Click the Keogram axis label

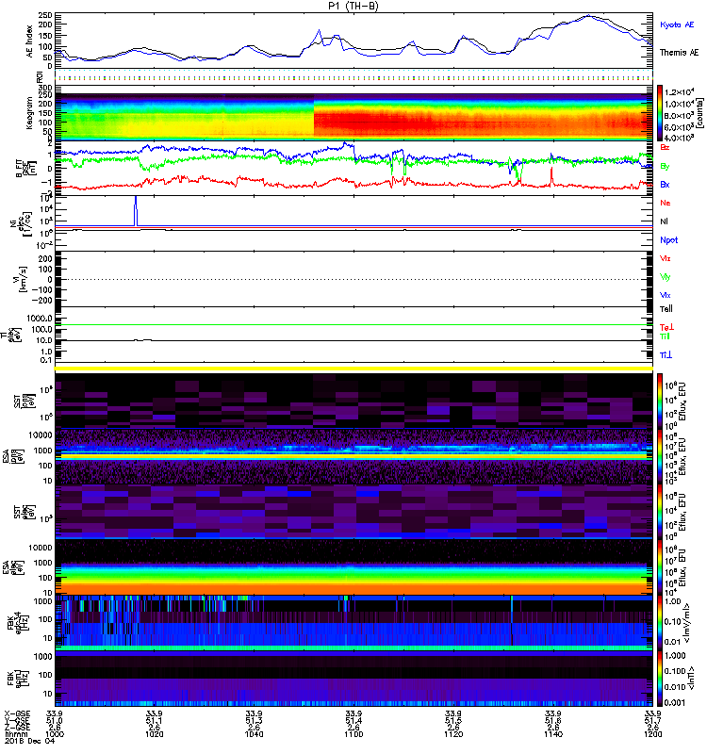29,112
